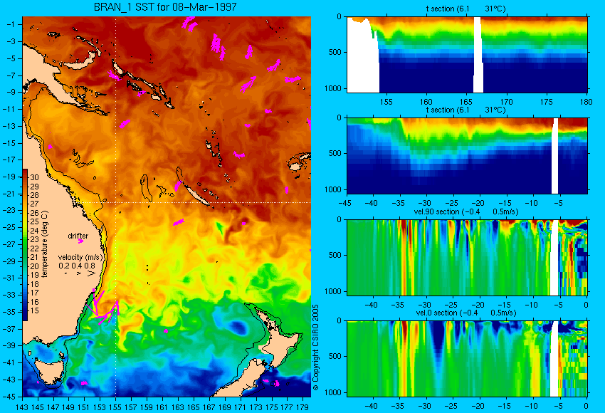The width and height of the screenshot is (605, 413).
Task: Click longitude label 143 on the map axis
Action: (x=22, y=407)
